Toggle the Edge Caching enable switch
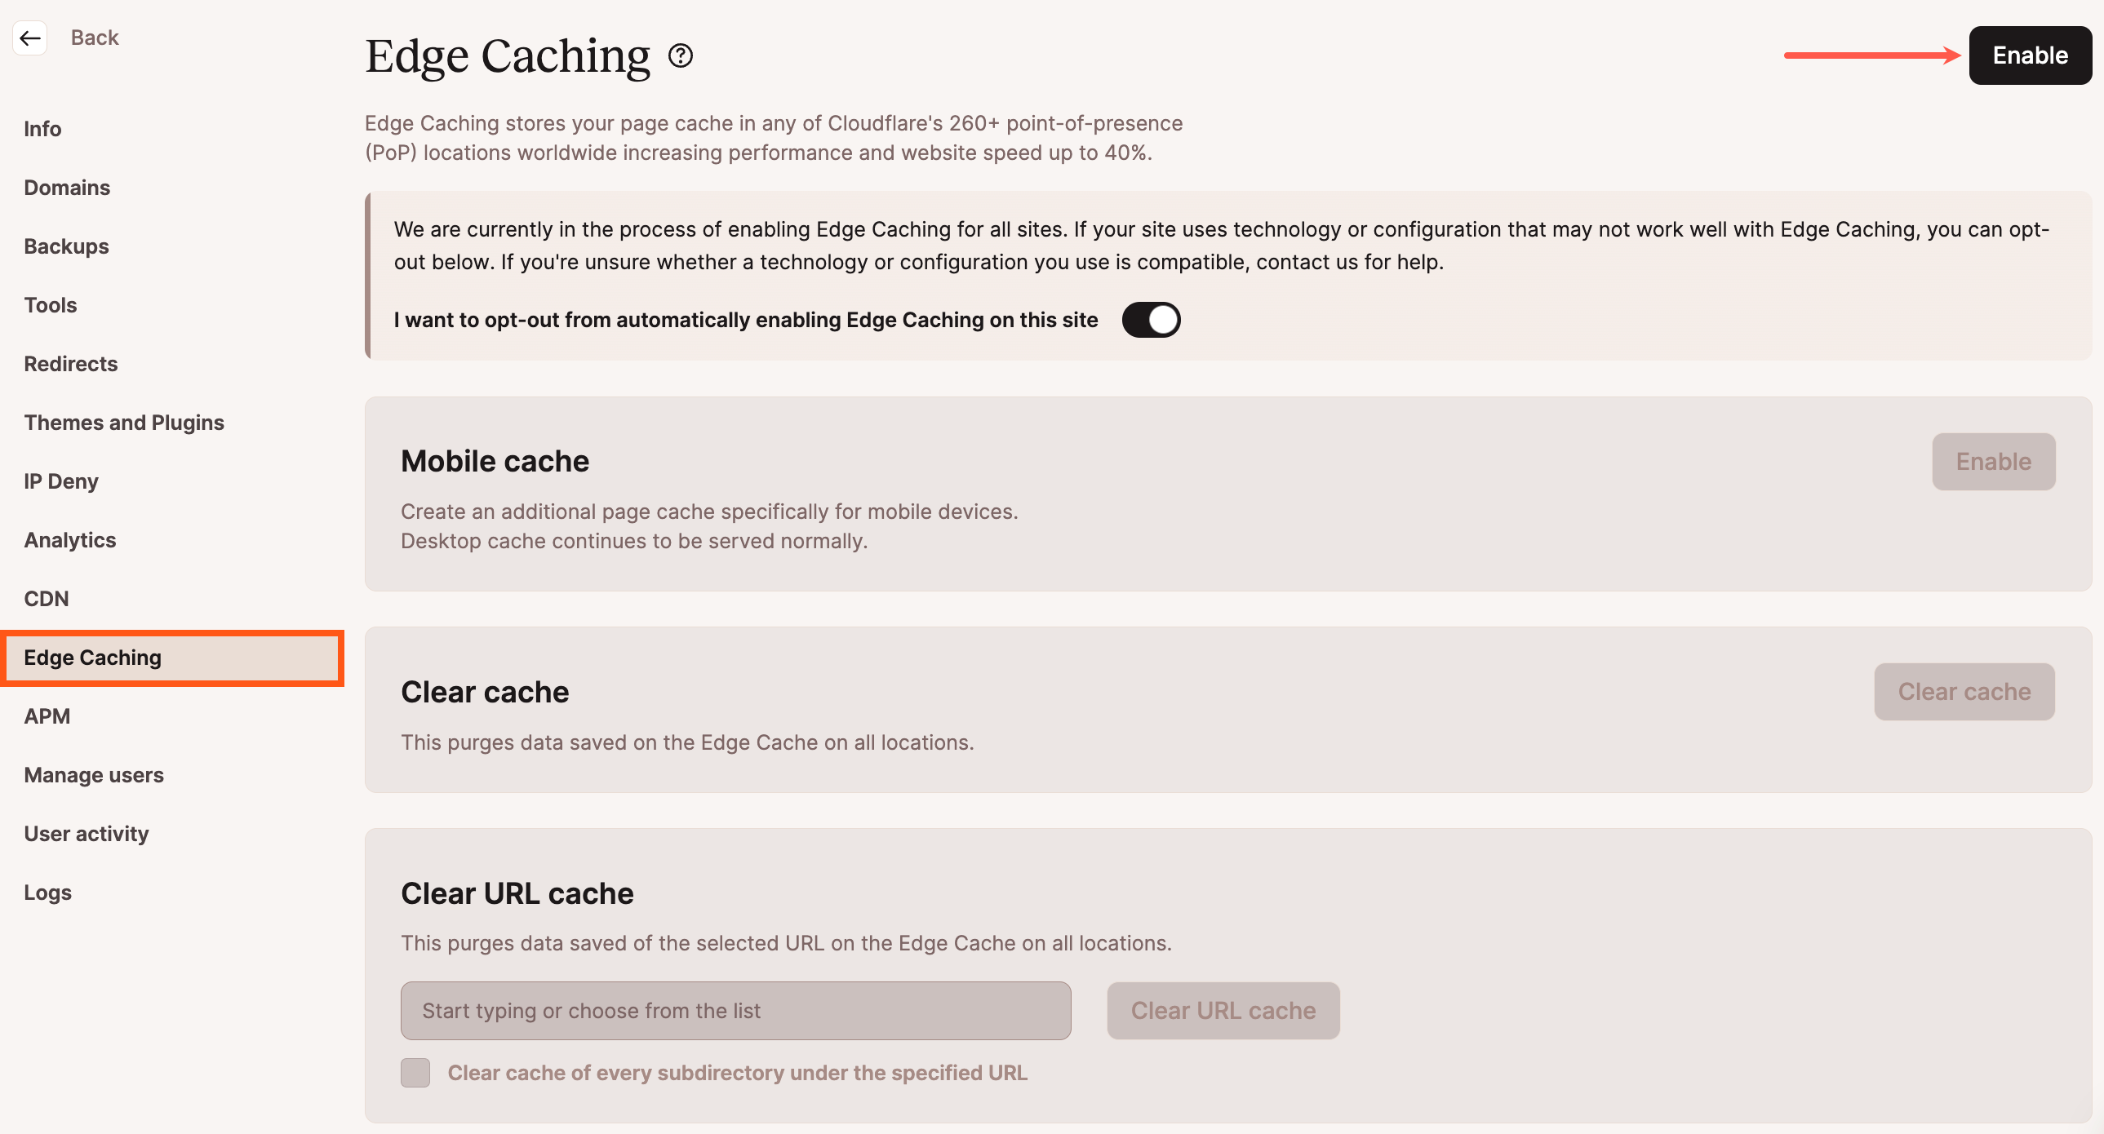This screenshot has width=2104, height=1134. click(x=2029, y=55)
